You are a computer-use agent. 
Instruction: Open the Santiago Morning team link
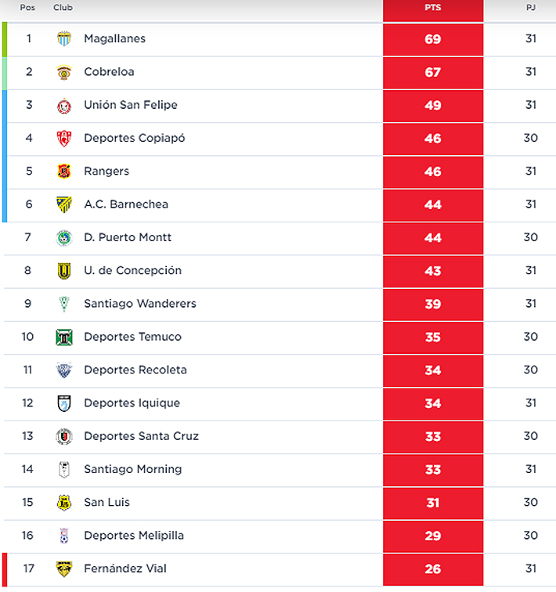point(133,469)
